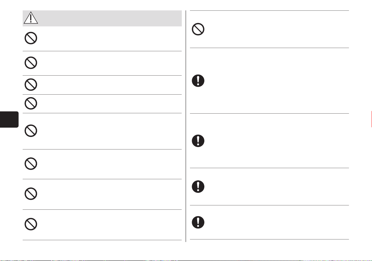
Task: Click the sixth prohibition icon in left column
Action: click(31, 163)
